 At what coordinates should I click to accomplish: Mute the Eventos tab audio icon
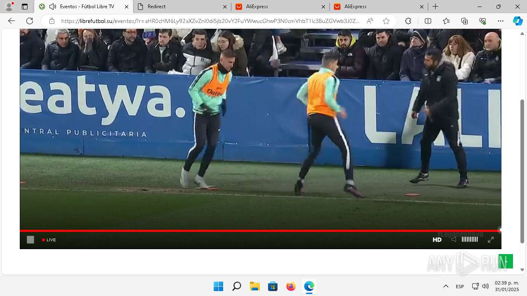[53, 7]
